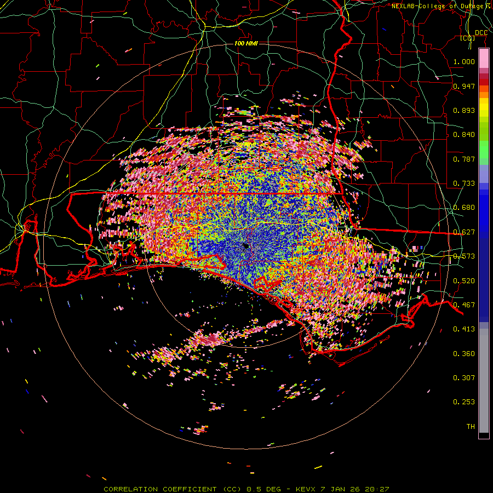Select the 0.627 legend value
Viewport: 493px width, 493px height.
pyautogui.click(x=464, y=232)
